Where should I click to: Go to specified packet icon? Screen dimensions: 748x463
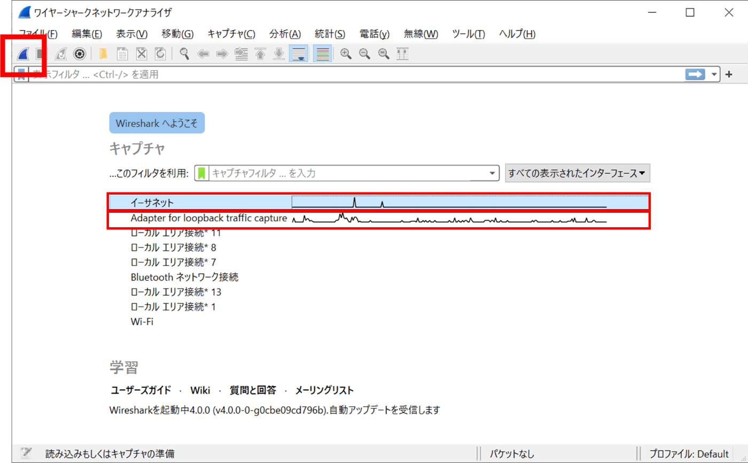pyautogui.click(x=241, y=53)
